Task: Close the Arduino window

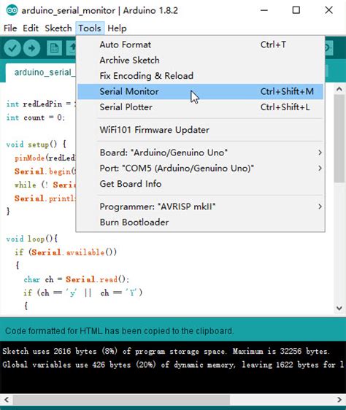Action: point(328,10)
